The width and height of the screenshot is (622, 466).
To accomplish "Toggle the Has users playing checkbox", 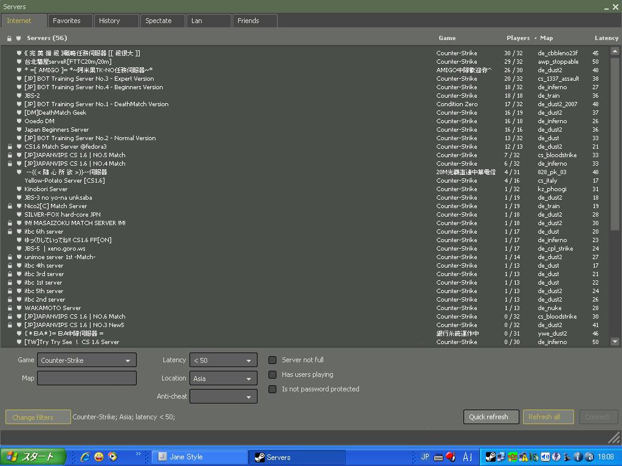I will (273, 374).
